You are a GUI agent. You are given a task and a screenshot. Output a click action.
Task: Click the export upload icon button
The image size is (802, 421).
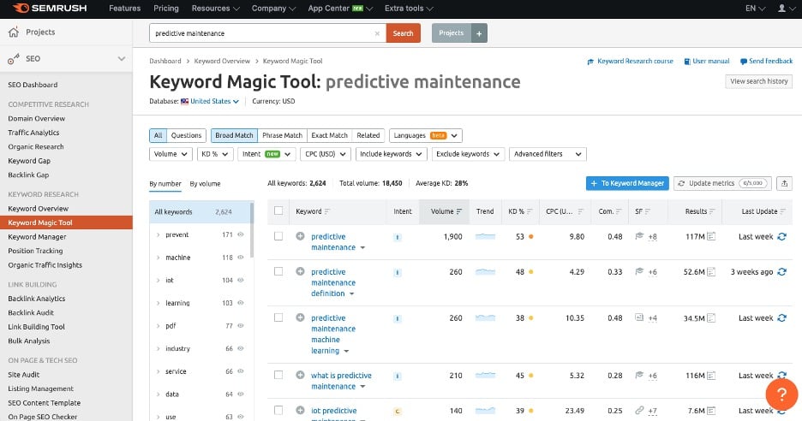click(x=784, y=183)
